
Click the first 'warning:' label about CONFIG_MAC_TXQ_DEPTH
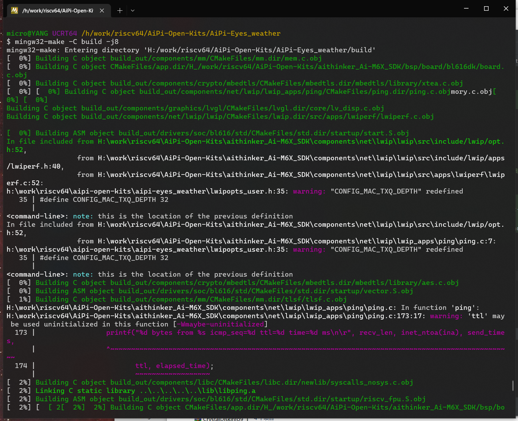coord(309,191)
